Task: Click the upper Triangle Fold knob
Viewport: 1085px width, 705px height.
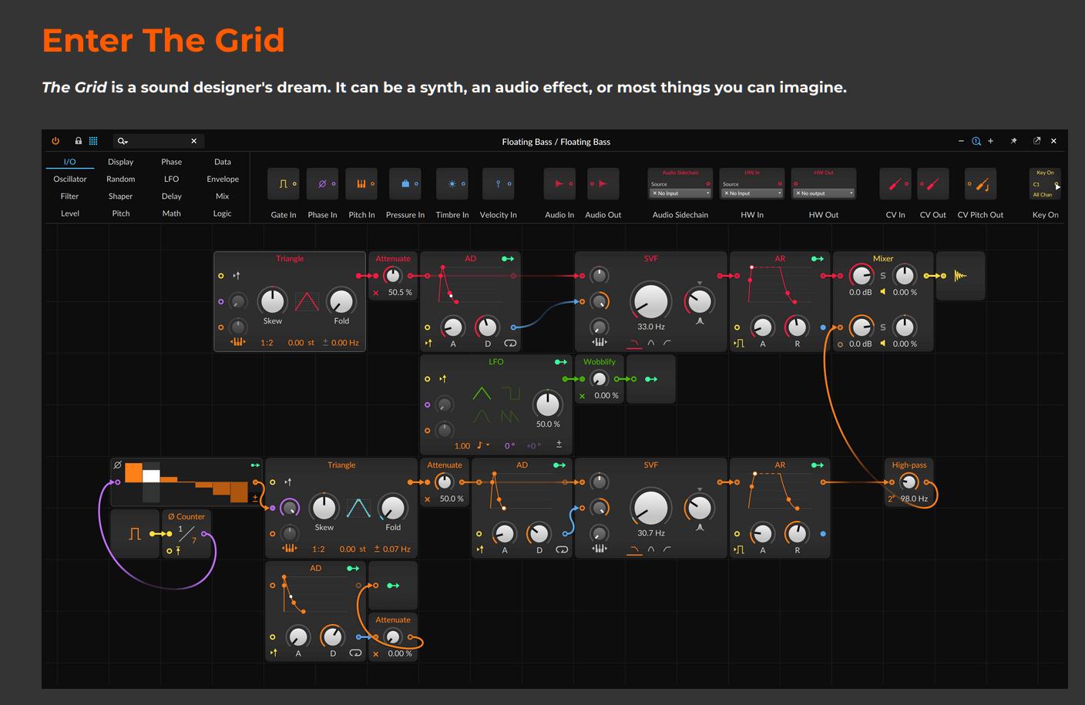Action: (341, 301)
